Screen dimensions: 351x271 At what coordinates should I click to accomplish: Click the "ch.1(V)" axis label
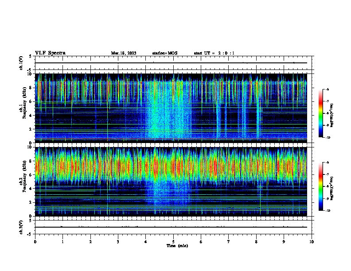pyautogui.click(x=21, y=63)
